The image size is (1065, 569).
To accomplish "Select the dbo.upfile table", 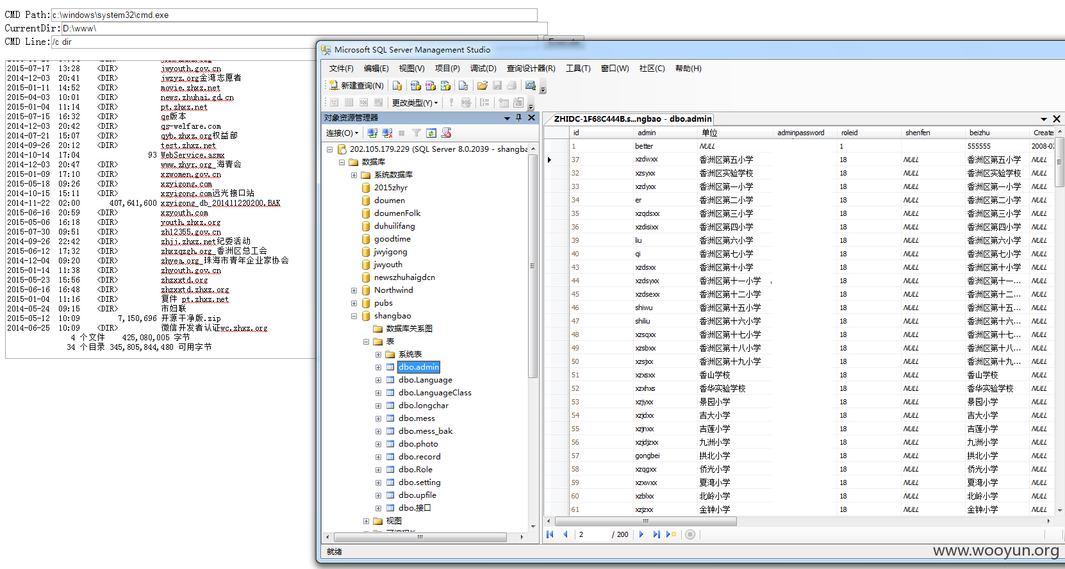I will pos(417,495).
